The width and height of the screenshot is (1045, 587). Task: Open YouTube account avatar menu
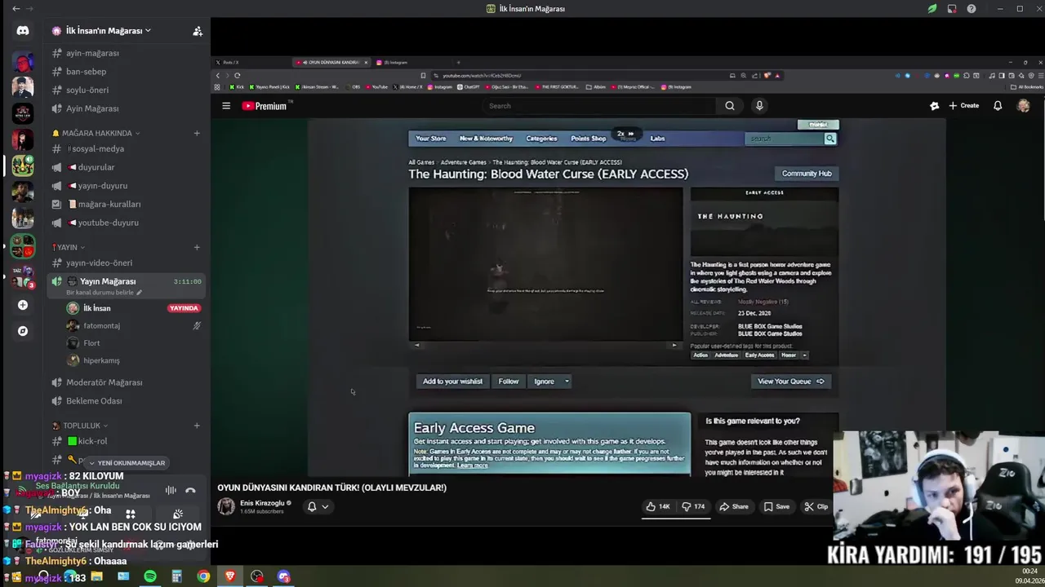[1023, 105]
